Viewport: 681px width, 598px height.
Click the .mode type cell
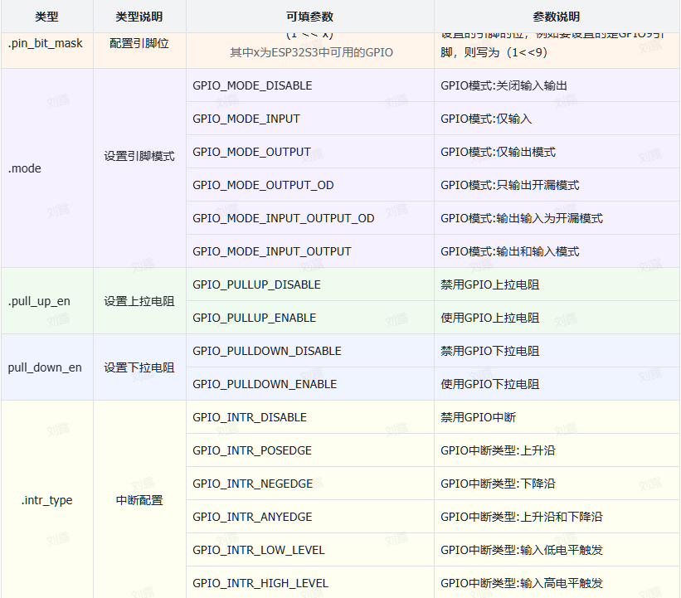click(25, 168)
